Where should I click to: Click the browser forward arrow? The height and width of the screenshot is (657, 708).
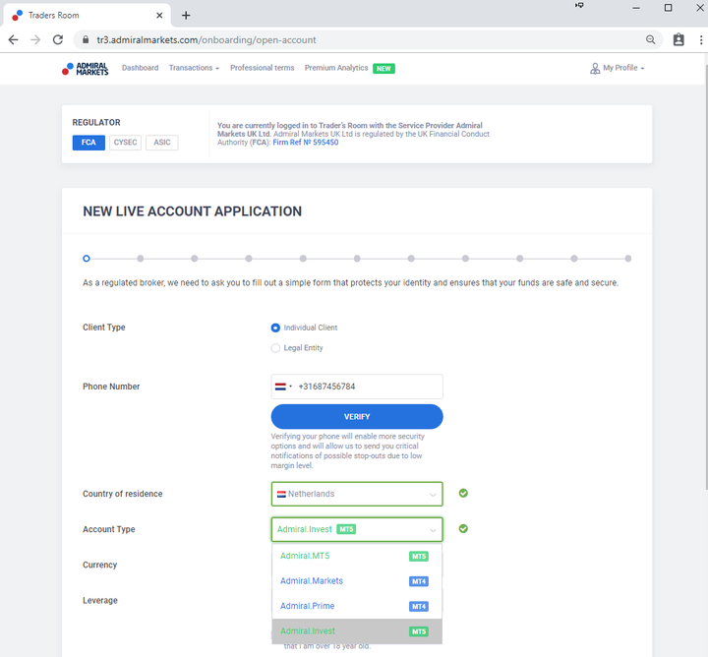[x=35, y=39]
